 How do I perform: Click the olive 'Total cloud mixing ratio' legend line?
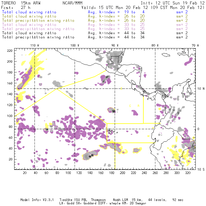click(x=29, y=16)
